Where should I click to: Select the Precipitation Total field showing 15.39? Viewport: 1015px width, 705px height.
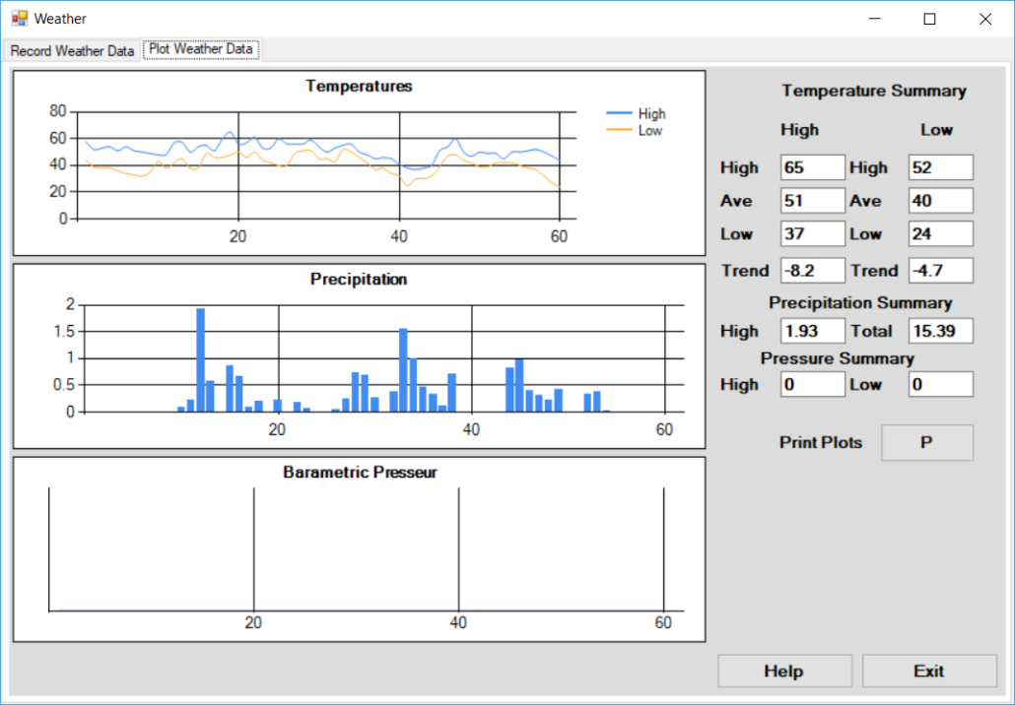[940, 331]
